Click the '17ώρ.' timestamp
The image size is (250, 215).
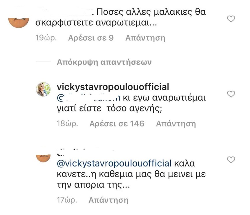click(x=67, y=200)
